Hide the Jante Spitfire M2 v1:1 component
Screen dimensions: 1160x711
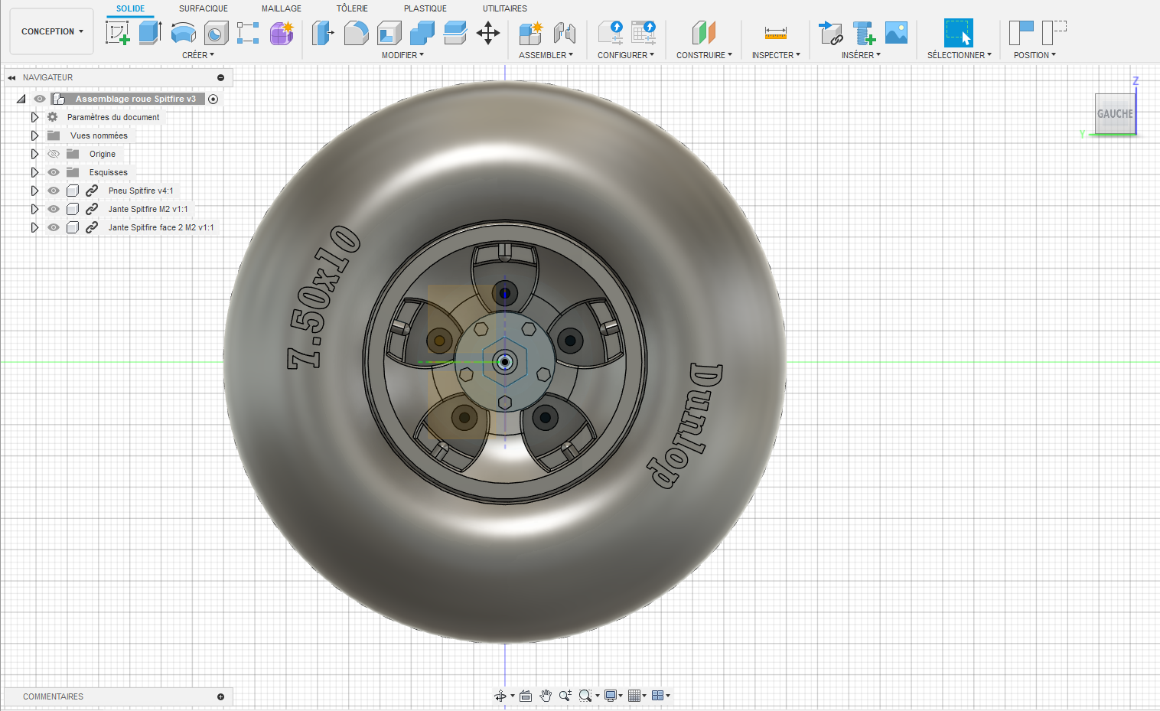coord(54,209)
